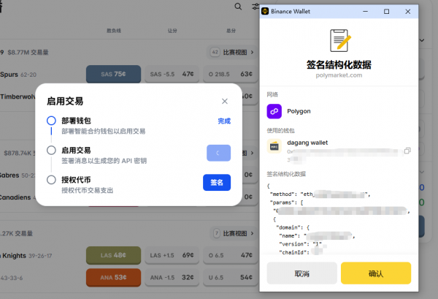Open 比赛视图 for the Spurs game
Image resolution: width=438 pixels, height=299 pixels.
pyautogui.click(x=233, y=53)
